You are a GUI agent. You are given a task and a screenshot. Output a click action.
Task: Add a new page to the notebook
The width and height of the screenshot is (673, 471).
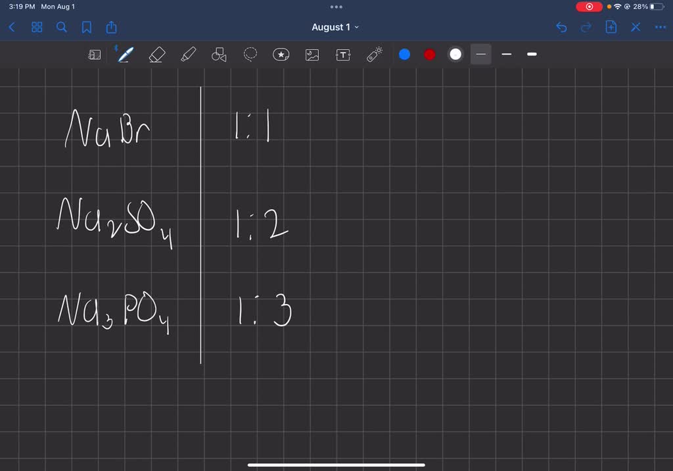point(611,27)
